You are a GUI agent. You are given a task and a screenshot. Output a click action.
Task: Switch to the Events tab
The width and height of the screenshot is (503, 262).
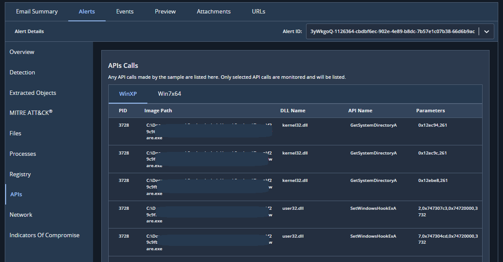tap(125, 12)
